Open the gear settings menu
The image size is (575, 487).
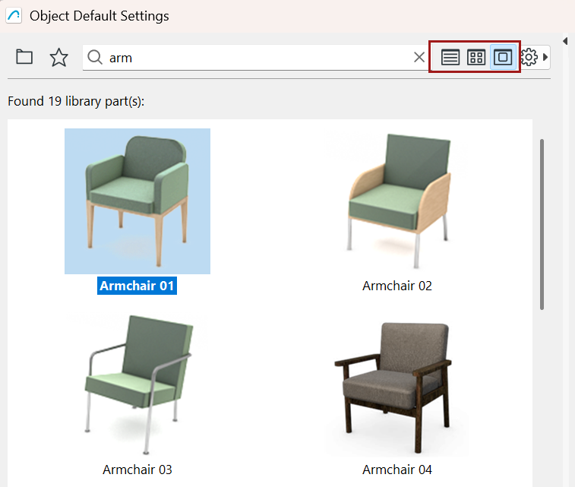point(529,57)
